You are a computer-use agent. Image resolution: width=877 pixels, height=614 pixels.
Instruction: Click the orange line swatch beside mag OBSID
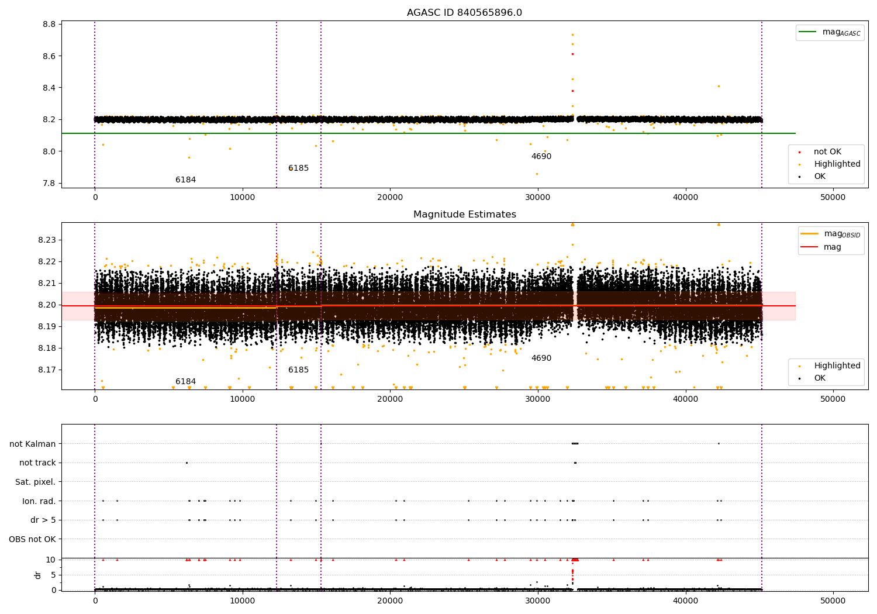click(809, 233)
